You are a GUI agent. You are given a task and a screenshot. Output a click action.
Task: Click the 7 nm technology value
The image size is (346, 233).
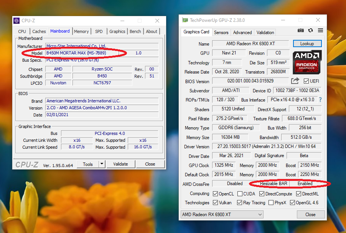click(x=227, y=62)
